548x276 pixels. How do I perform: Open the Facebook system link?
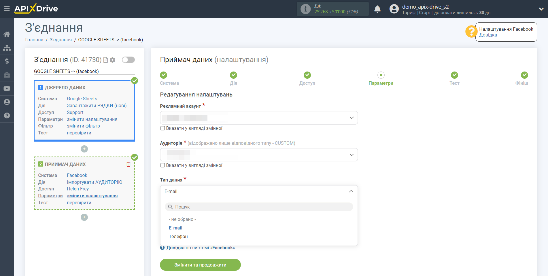pyautogui.click(x=77, y=175)
